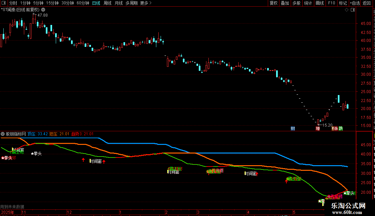Click the 返回 back button
This screenshot has width=375, height=216.
coord(366,3)
